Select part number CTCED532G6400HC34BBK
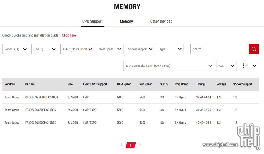 tap(42, 97)
